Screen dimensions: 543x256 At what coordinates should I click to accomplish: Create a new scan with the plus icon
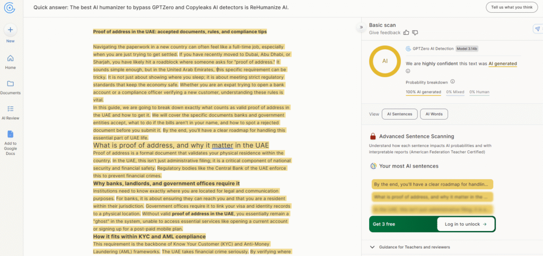(x=11, y=30)
